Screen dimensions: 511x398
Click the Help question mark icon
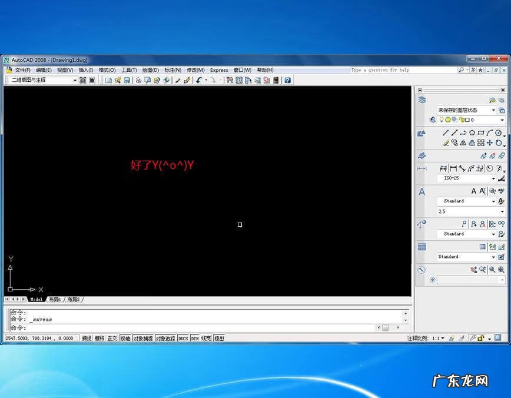(287, 80)
